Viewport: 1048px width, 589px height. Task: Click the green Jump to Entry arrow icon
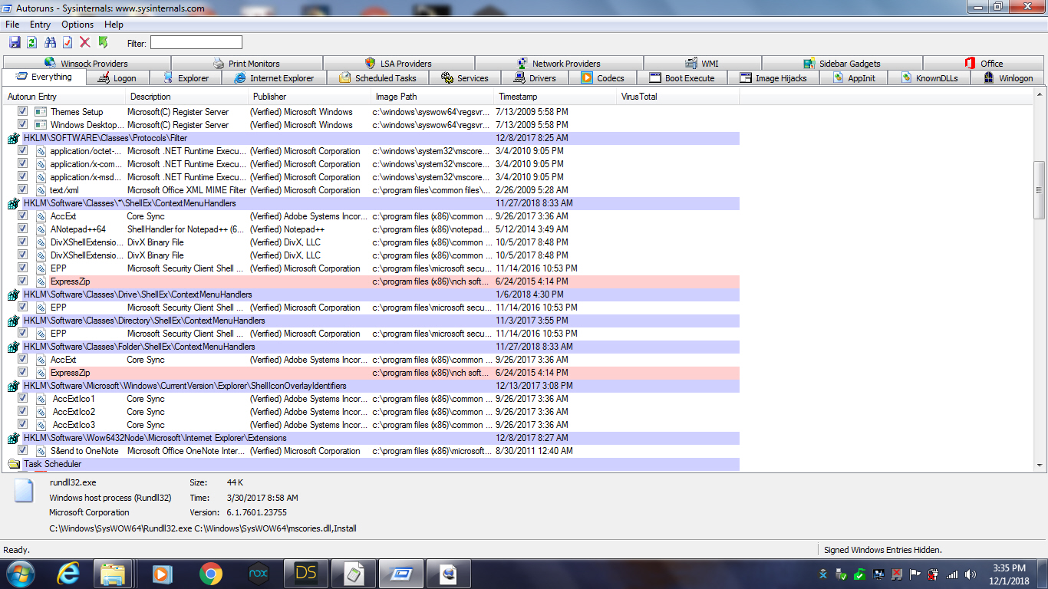pyautogui.click(x=103, y=42)
